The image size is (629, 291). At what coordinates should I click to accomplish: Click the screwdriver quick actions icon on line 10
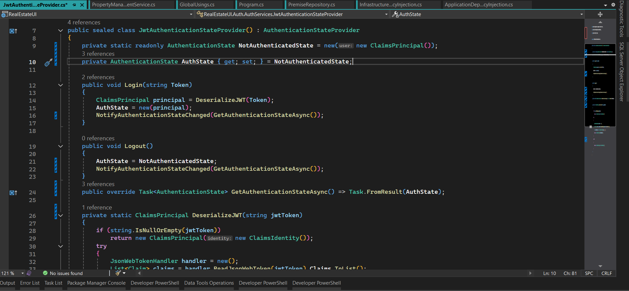[x=48, y=62]
